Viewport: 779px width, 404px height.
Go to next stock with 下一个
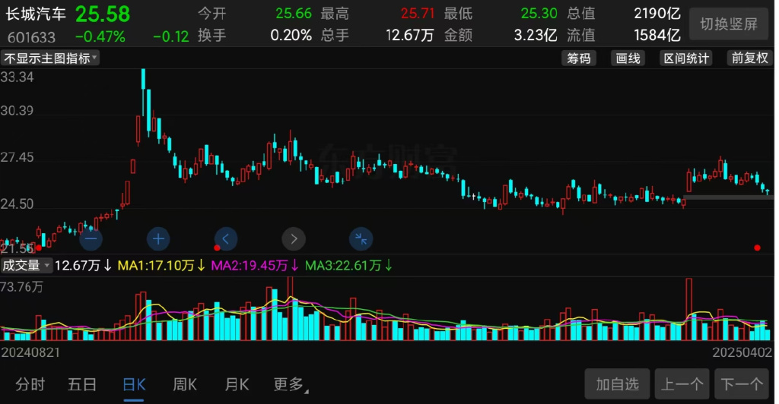point(742,384)
